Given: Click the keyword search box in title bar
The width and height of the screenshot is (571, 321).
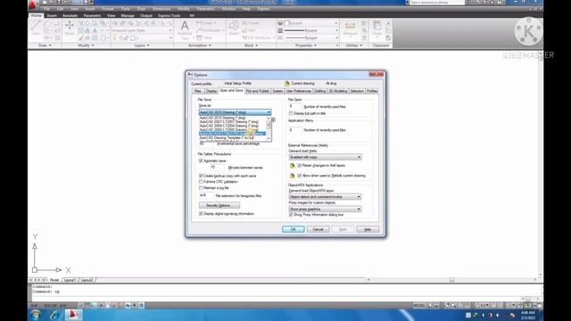Looking at the screenshot, I should coord(437,3).
